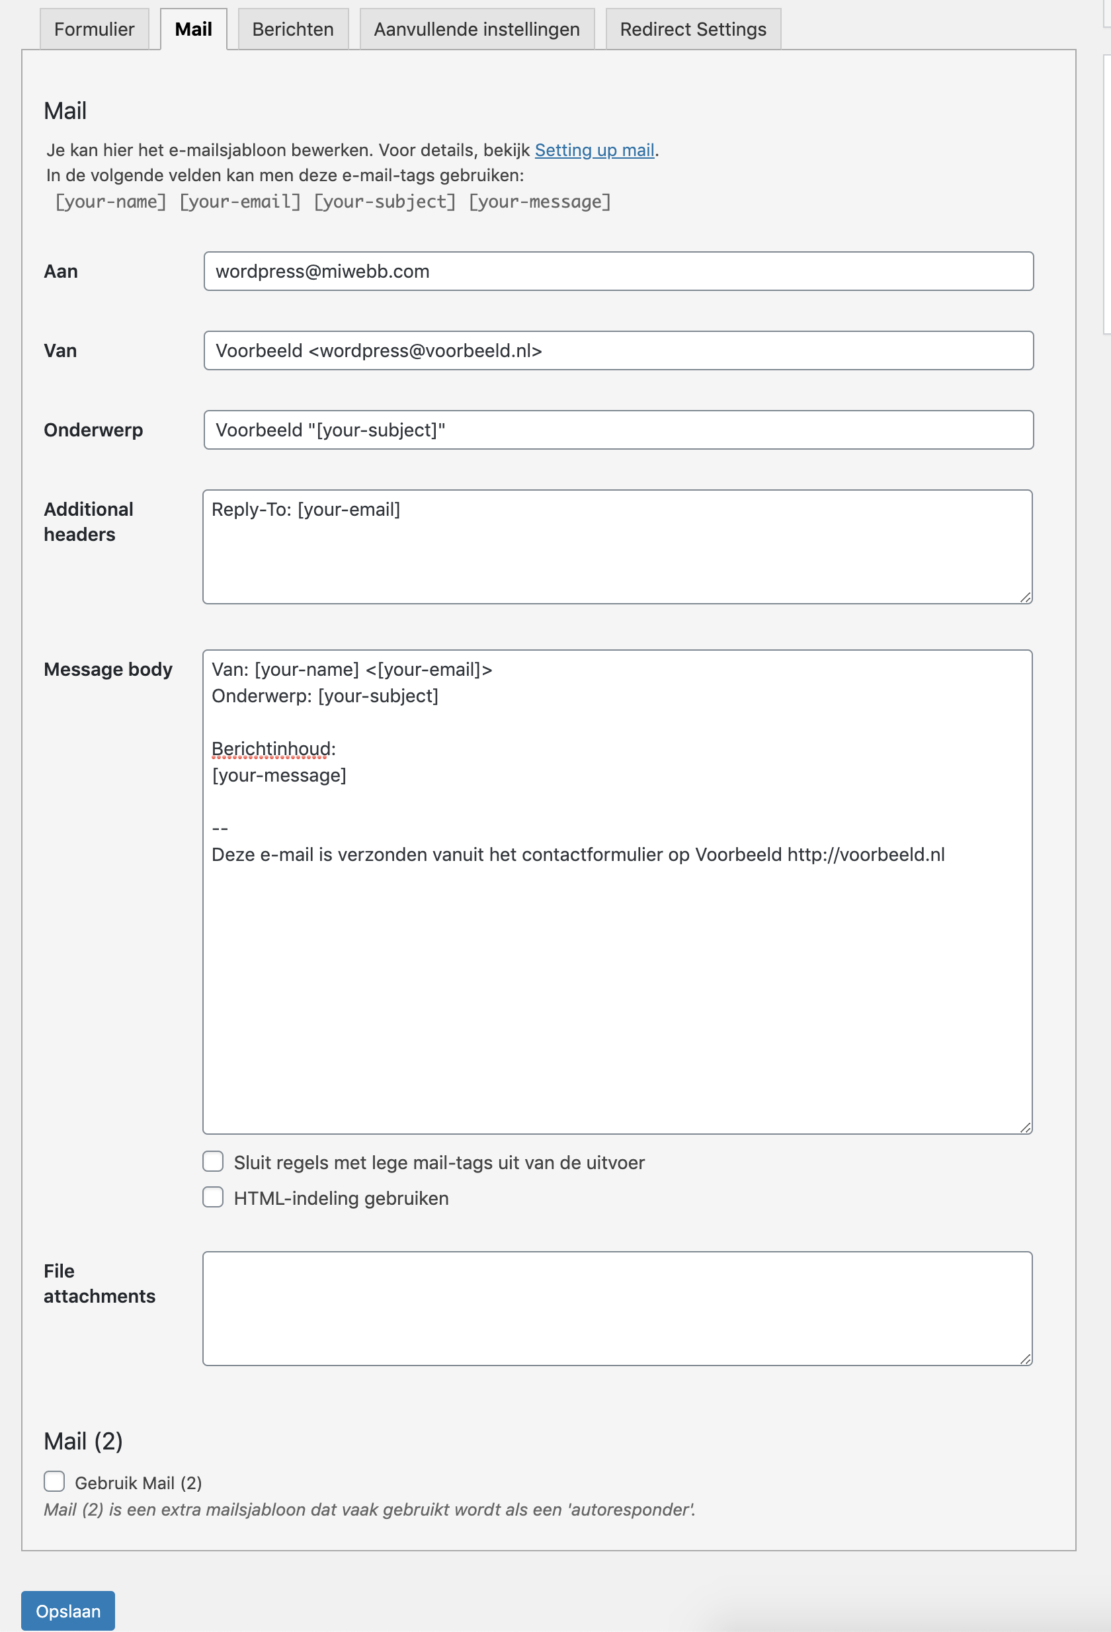Open the Berichten tab

[x=293, y=30]
